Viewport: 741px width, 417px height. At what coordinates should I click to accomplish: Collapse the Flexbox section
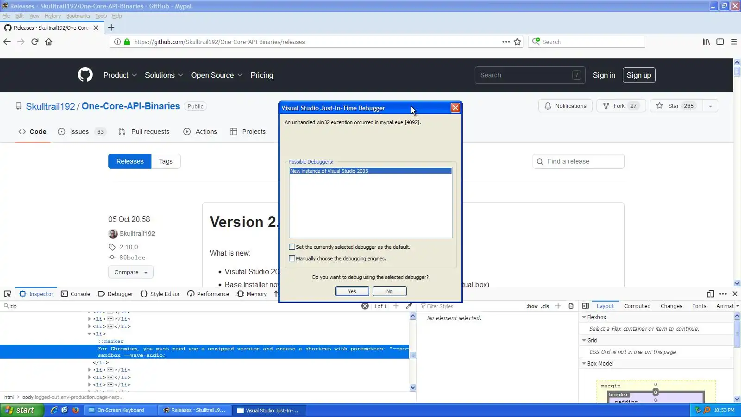pyautogui.click(x=584, y=317)
